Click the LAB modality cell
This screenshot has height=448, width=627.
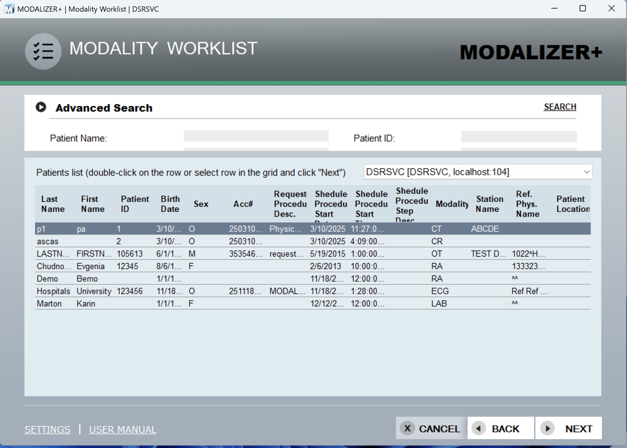coord(439,303)
